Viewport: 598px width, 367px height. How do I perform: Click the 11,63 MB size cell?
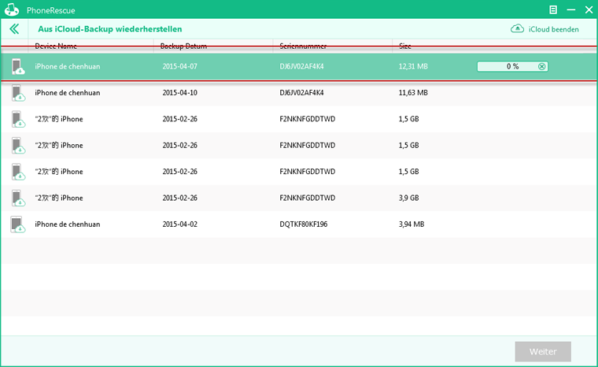[x=413, y=93]
